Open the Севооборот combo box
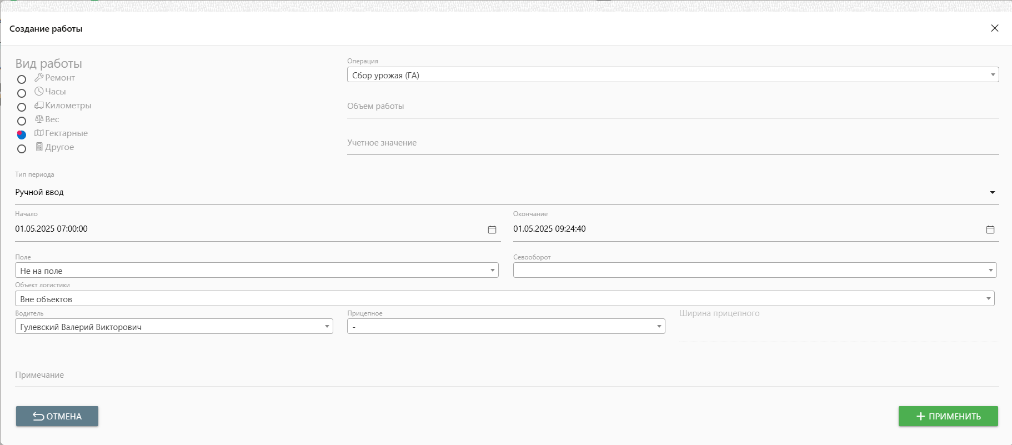This screenshot has height=445, width=1012. click(990, 271)
